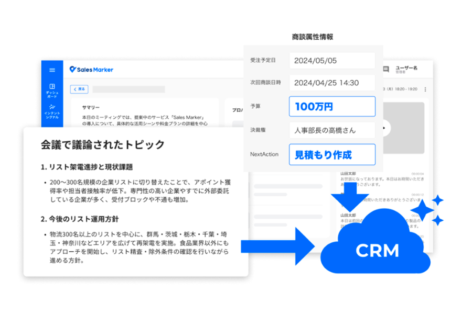Screen dimensions: 472x315
Task: Click the リスト架電進捗と現状課題 topic heading
Action: [x=87, y=167]
